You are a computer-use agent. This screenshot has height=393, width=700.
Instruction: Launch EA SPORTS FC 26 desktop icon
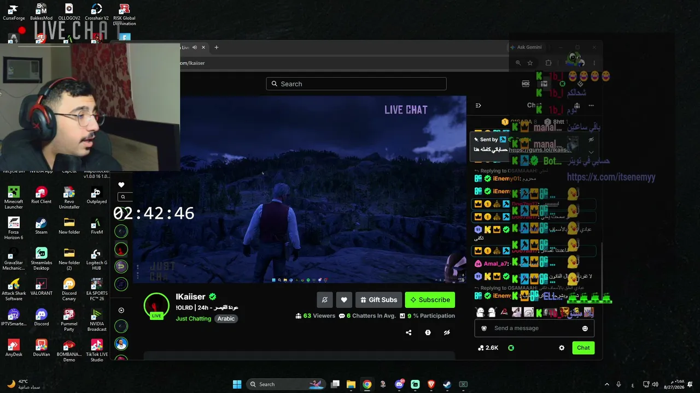pos(97,289)
